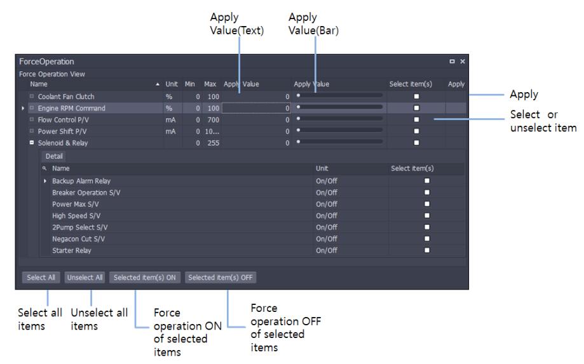Click the Engine RPM Command row indicator arrow
This screenshot has width=584, height=364.
pos(23,108)
